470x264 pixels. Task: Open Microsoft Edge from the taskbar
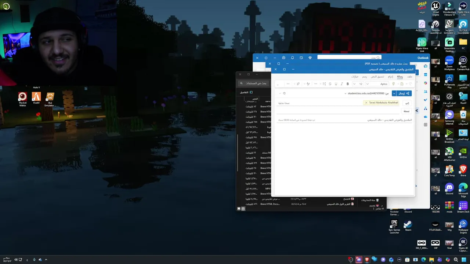click(423, 260)
